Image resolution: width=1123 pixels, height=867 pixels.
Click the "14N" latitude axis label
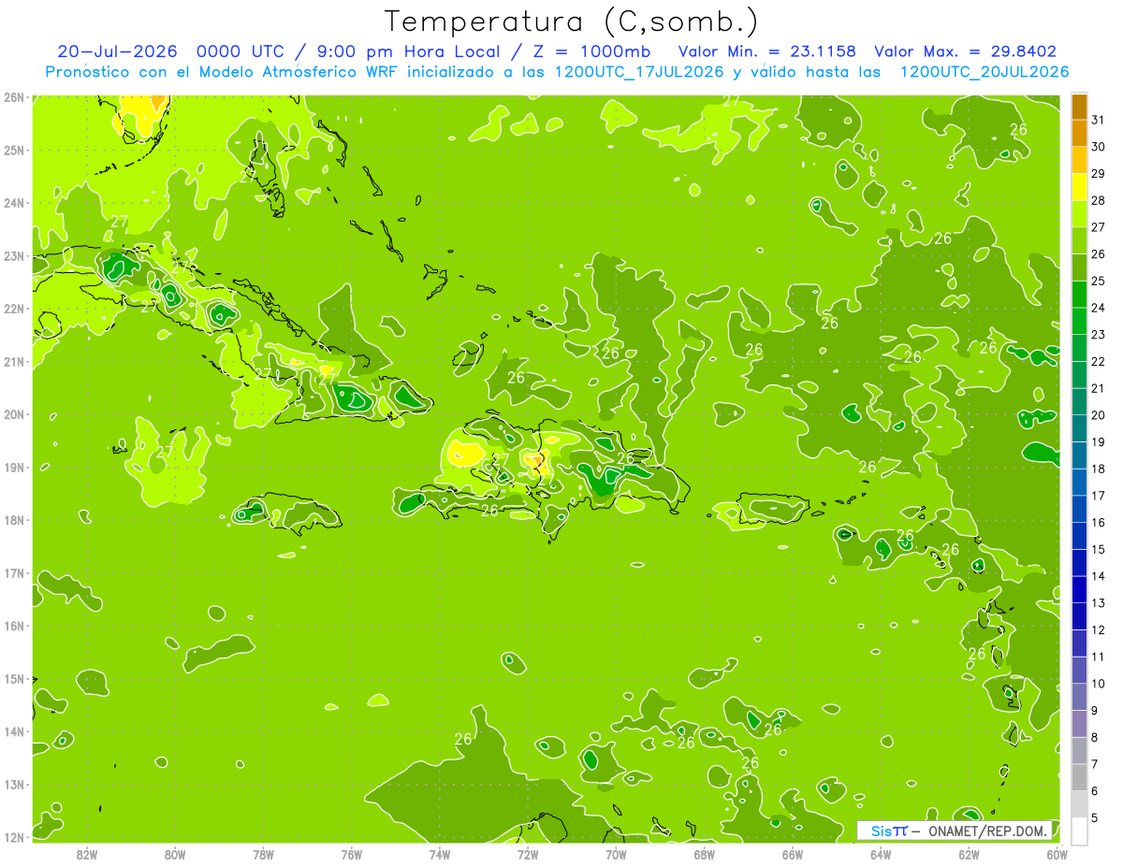pos(14,731)
